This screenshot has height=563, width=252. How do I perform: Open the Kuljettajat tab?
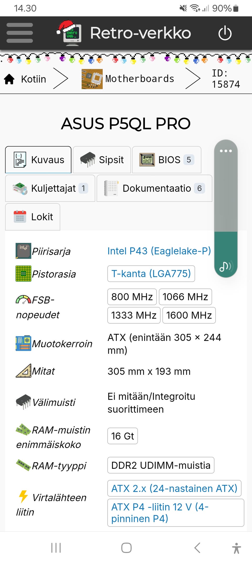50,188
